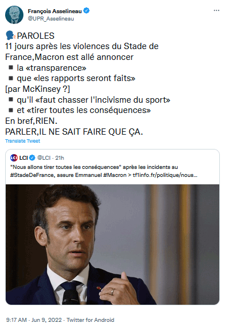The height and width of the screenshot is (327, 225).
Task: Open the #Macron hashtag
Action: click(x=115, y=175)
